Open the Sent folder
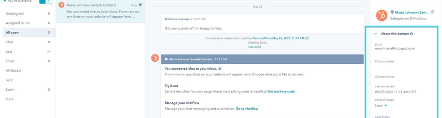Screen dimensions: 442x118 28,80
